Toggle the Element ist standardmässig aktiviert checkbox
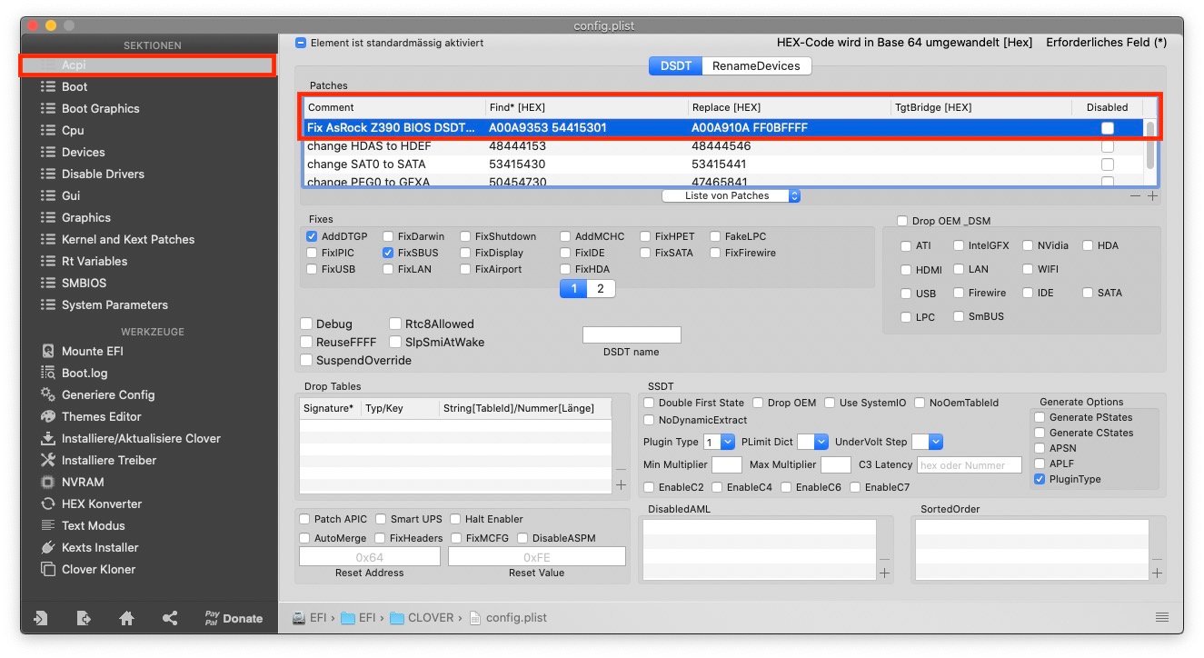 point(301,43)
